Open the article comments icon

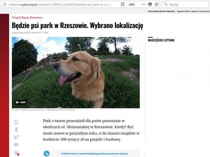[x=16, y=153]
